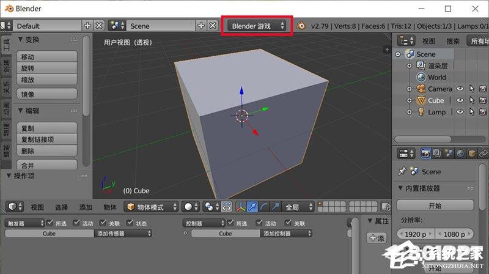Toggle Camera renderability camera icon
The image size is (489, 274).
coord(483,89)
